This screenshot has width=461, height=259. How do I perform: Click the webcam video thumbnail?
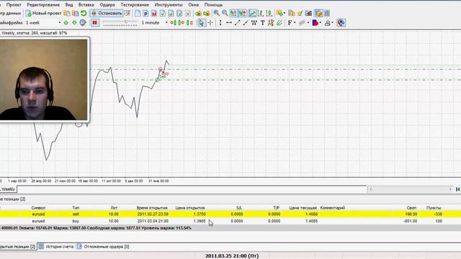[x=43, y=79]
